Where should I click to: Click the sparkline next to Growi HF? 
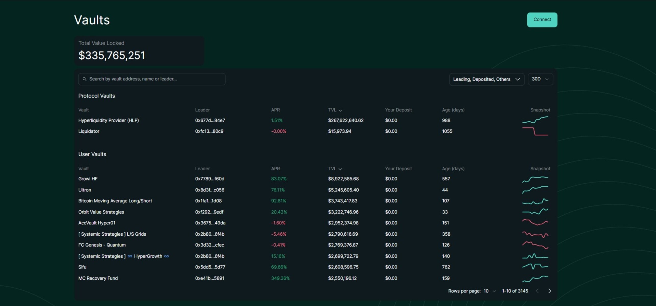click(535, 179)
